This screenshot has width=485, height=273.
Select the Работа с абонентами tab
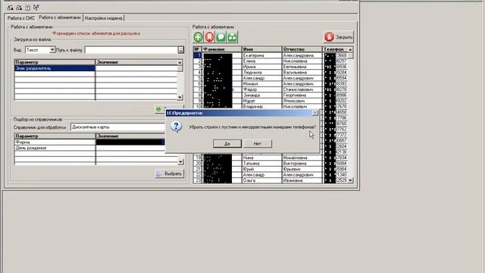[60, 17]
